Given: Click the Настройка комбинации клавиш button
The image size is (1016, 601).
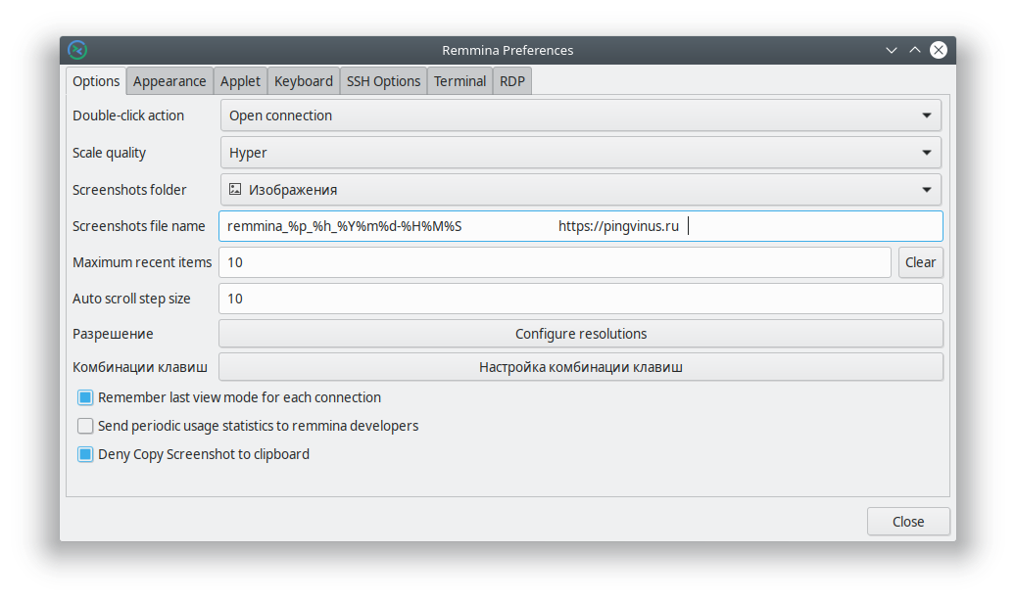Looking at the screenshot, I should pos(580,368).
